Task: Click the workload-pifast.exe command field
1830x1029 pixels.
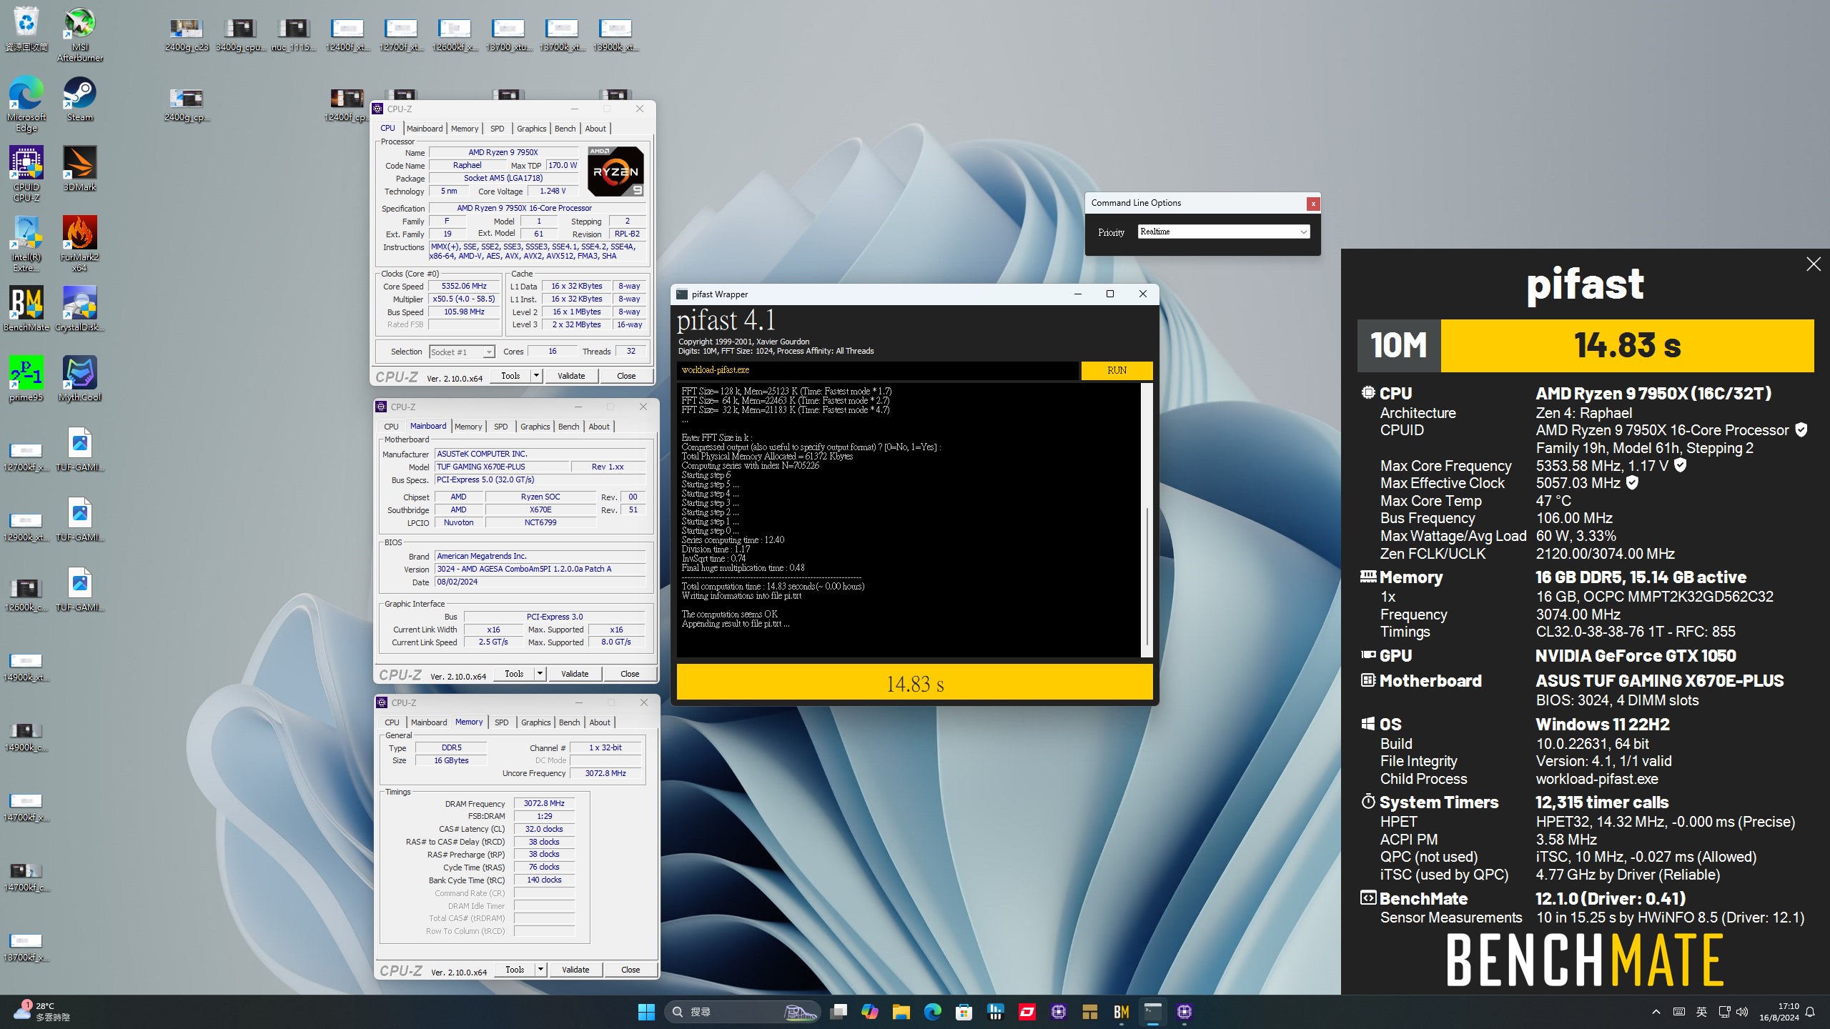Action: (877, 370)
